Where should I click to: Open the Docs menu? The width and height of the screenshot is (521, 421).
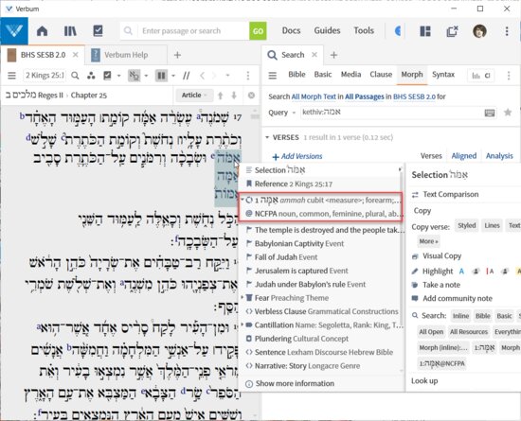pyautogui.click(x=291, y=30)
